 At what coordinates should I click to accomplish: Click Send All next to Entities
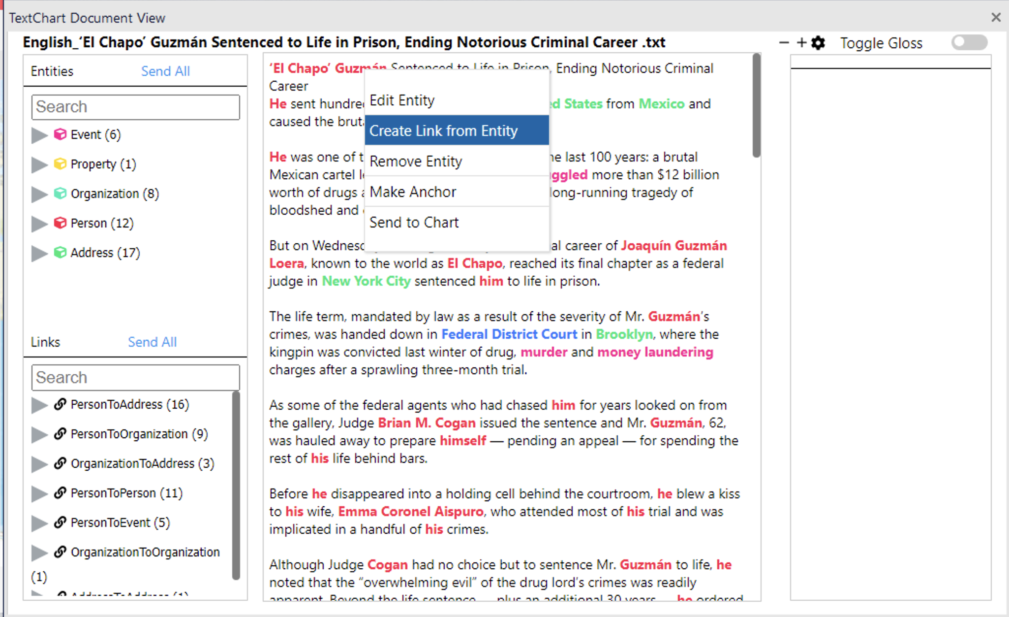[165, 71]
